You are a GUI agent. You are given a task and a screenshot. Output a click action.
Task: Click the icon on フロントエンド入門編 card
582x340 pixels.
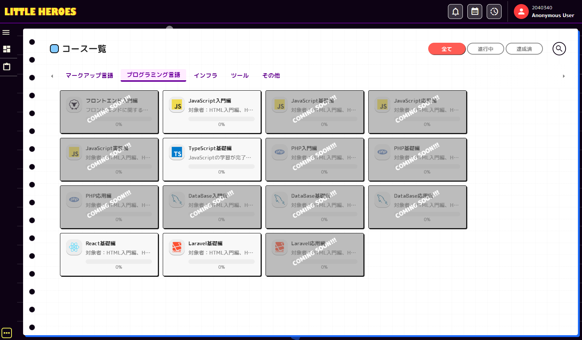pos(74,105)
